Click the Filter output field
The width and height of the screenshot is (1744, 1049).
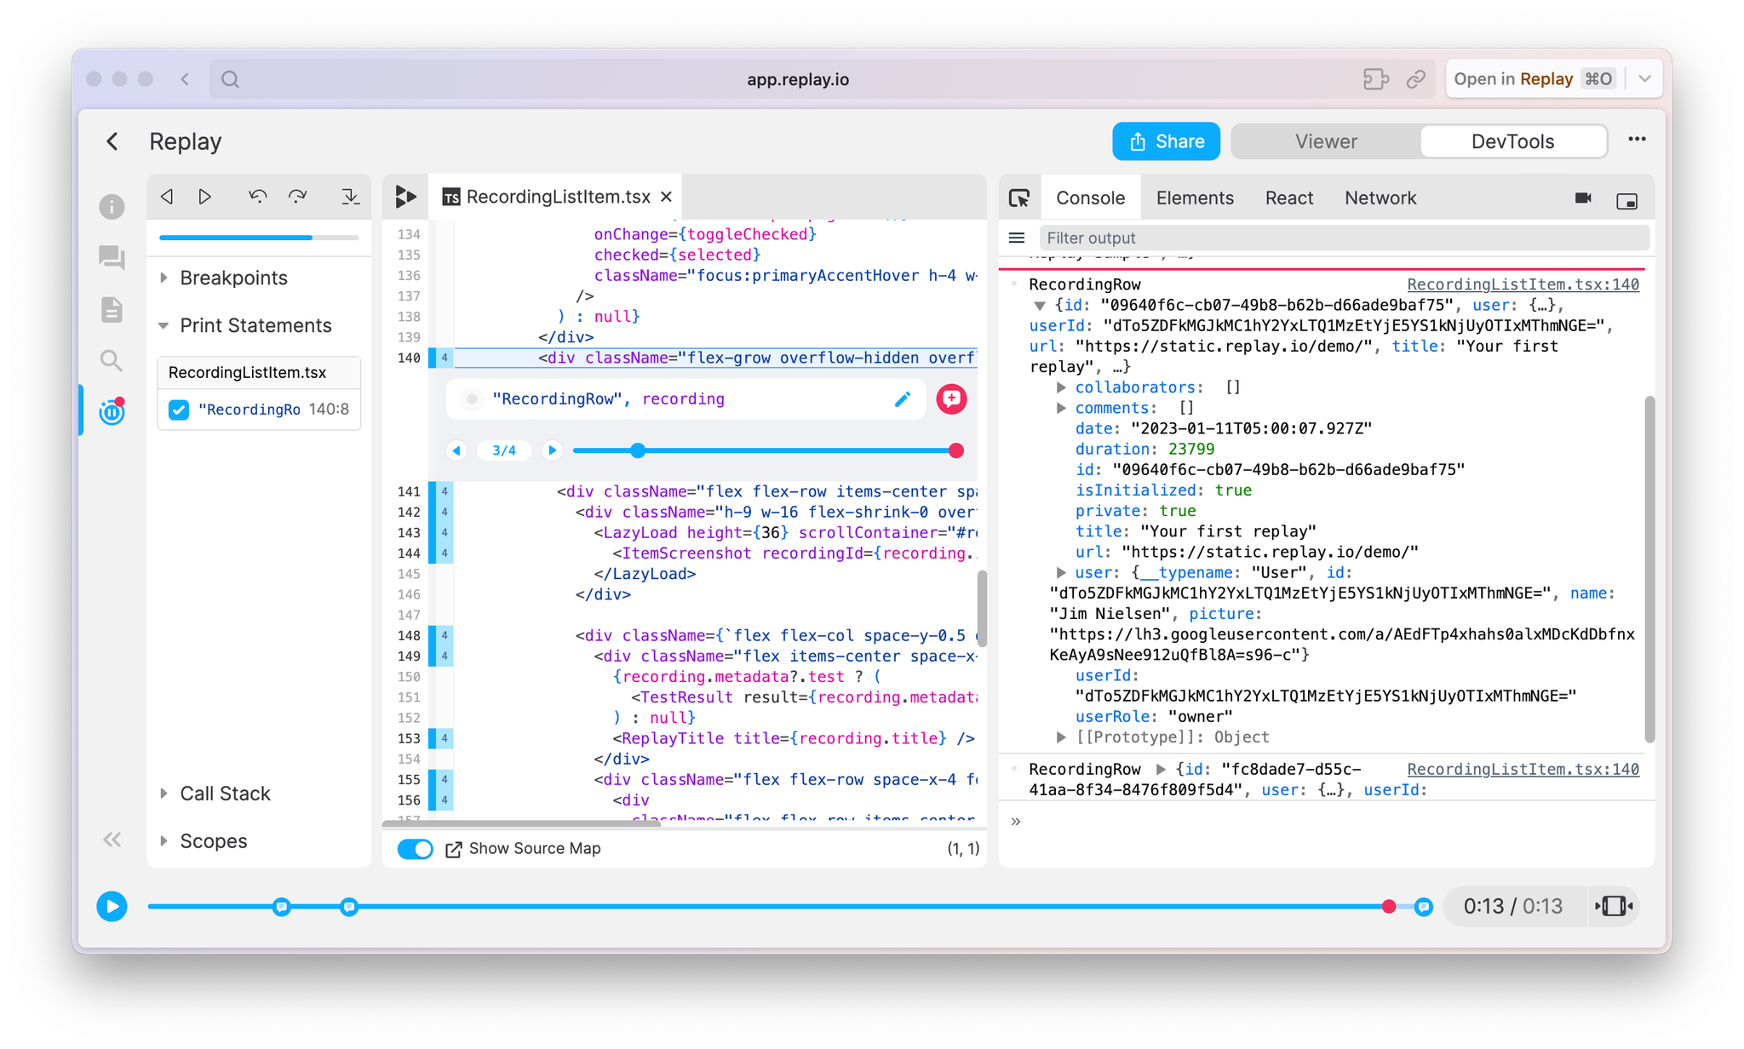coord(1344,238)
